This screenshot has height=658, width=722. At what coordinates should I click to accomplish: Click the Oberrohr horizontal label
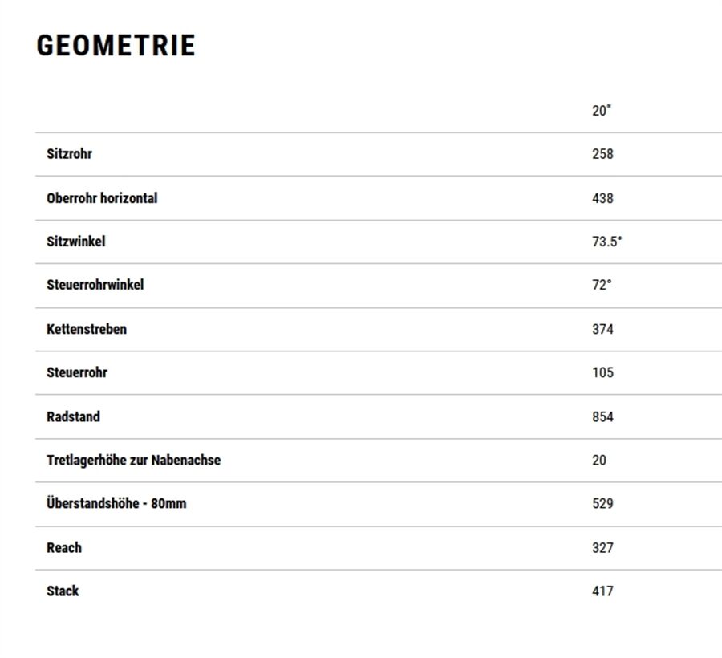(x=102, y=198)
